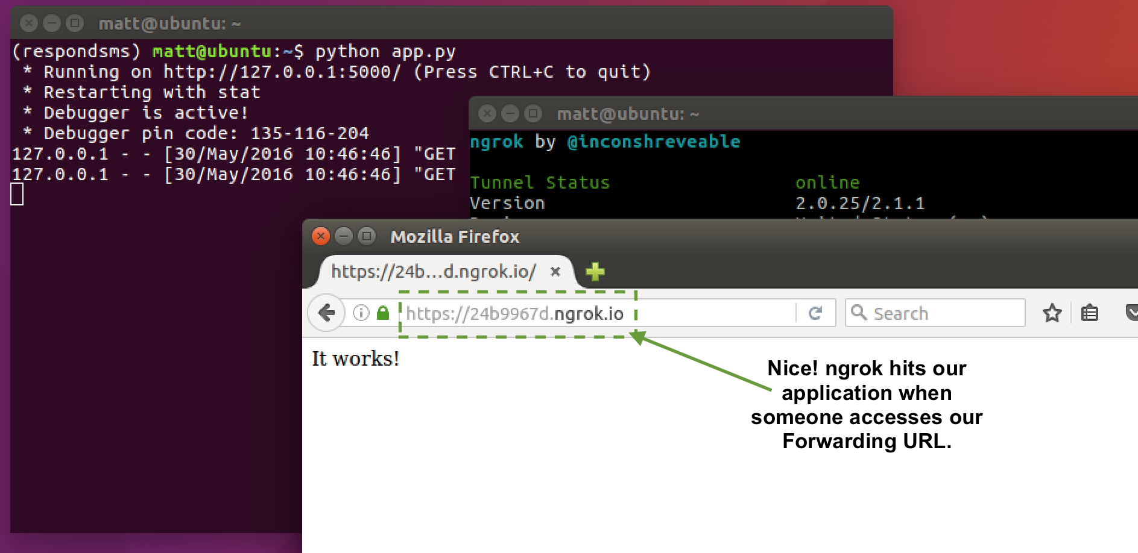This screenshot has width=1138, height=553.
Task: Click the address bar URL 24b9967d.ngrok.io
Action: pyautogui.click(x=514, y=313)
